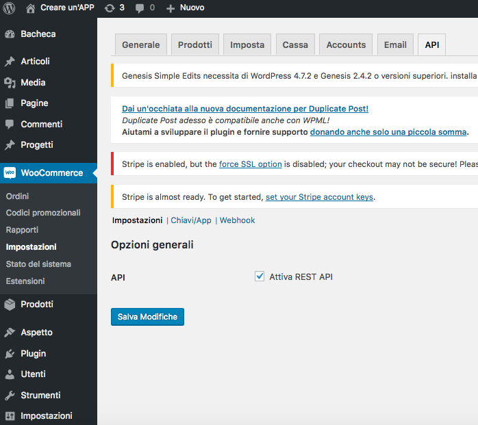Select the Email settings tab

click(395, 44)
